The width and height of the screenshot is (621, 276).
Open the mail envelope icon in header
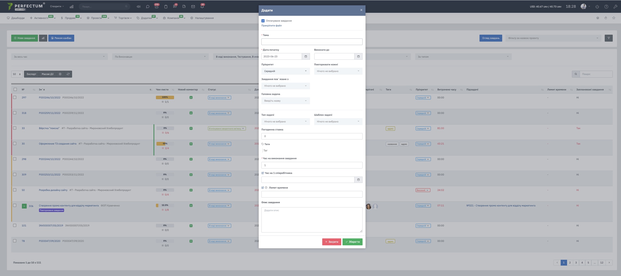[193, 7]
